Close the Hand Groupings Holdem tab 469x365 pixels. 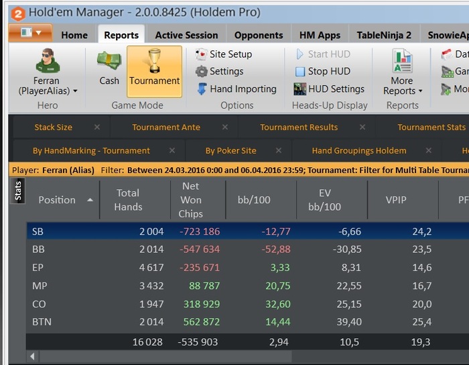[x=429, y=150]
